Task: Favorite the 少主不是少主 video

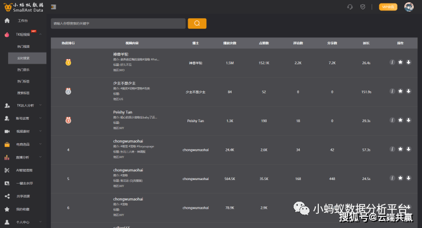Action: [400, 91]
